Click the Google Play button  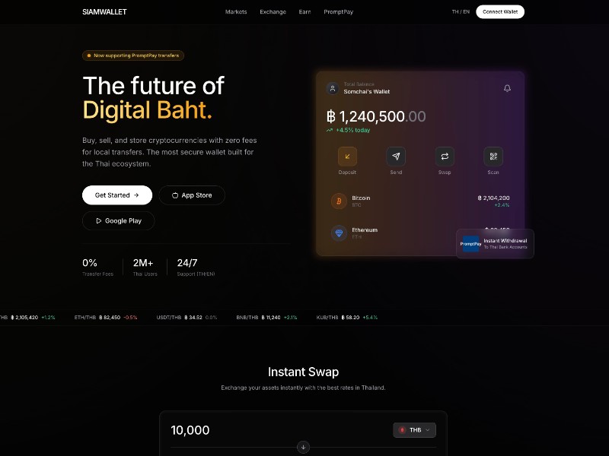click(x=118, y=220)
